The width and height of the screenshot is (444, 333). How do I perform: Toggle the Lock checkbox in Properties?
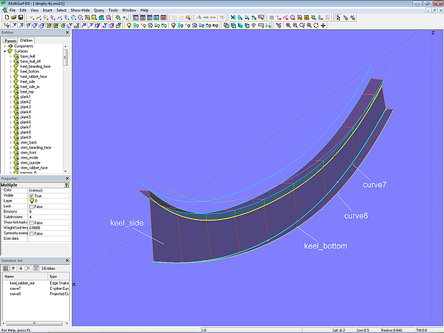coord(32,206)
